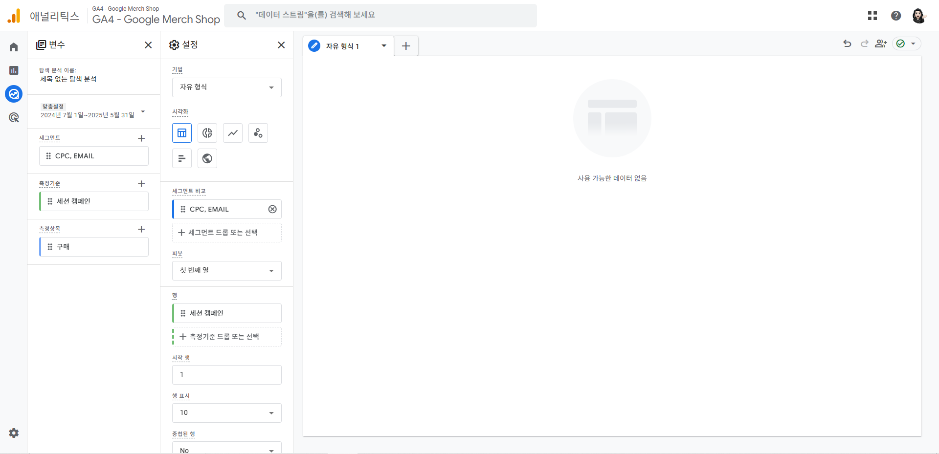Open the data quality checkmark dropdown
This screenshot has height=454, width=939.
tap(907, 43)
